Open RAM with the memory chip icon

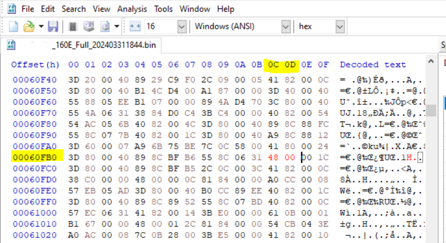[73, 27]
